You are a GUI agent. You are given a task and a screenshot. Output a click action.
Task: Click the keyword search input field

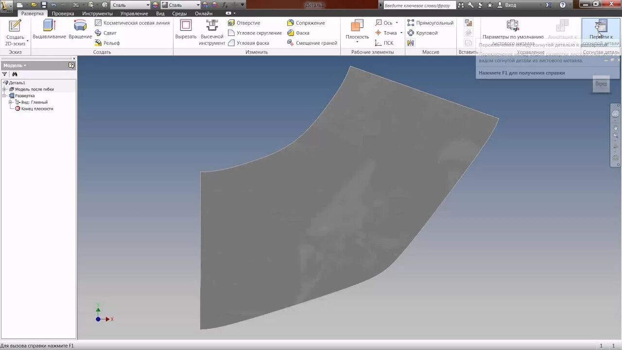coord(419,5)
